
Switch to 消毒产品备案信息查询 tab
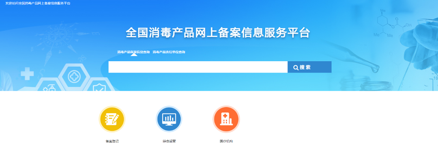pos(133,52)
